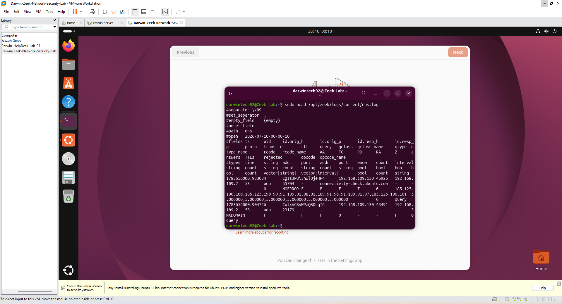Screen dimensions: 562x304
Task: Open the VM menu
Action: (39, 12)
